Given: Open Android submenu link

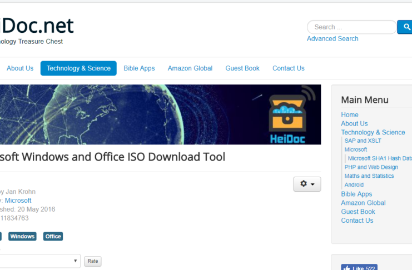Looking at the screenshot, I should (354, 184).
